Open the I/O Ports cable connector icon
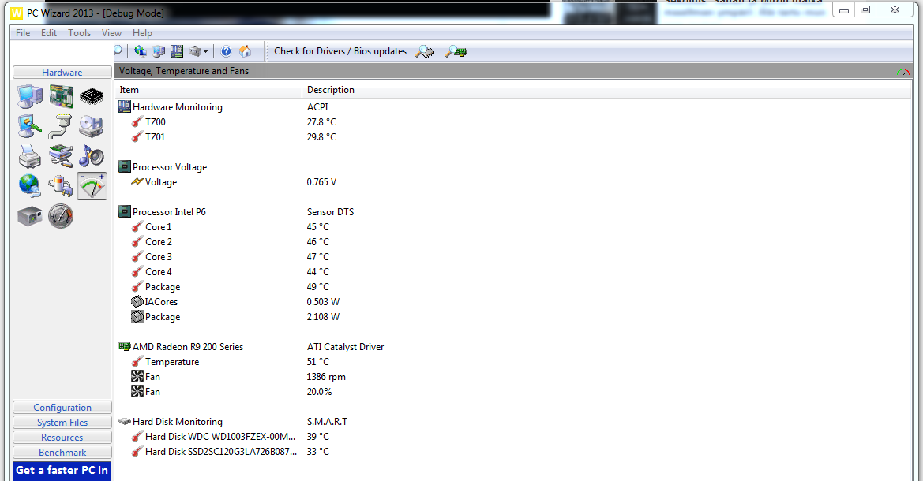 pos(62,126)
